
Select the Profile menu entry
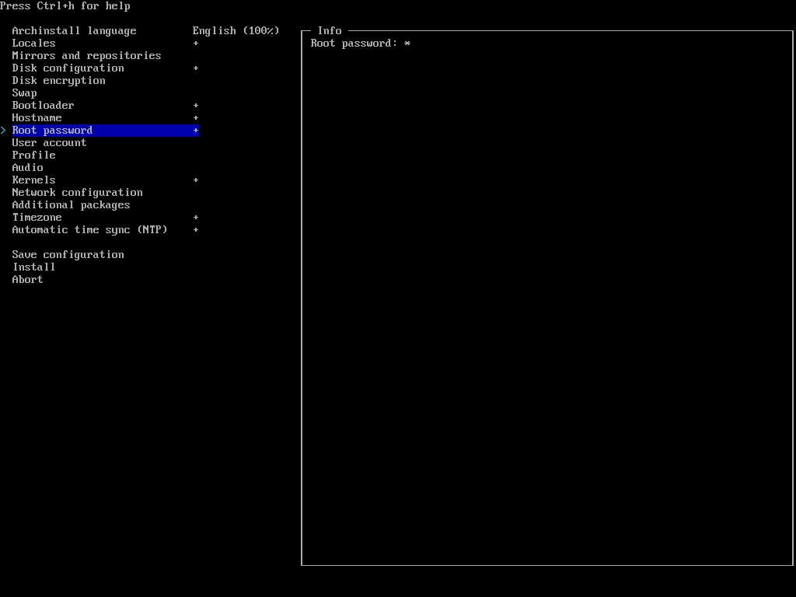point(33,155)
